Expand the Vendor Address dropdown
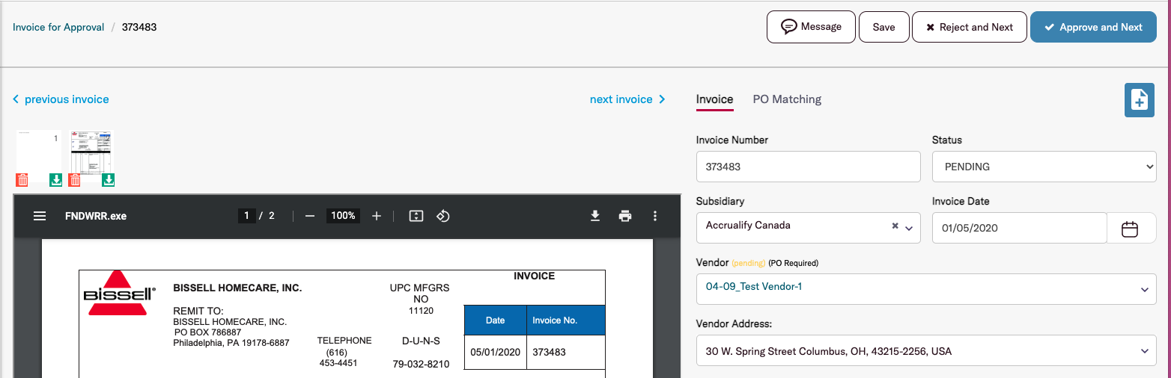1171x378 pixels. 1143,351
